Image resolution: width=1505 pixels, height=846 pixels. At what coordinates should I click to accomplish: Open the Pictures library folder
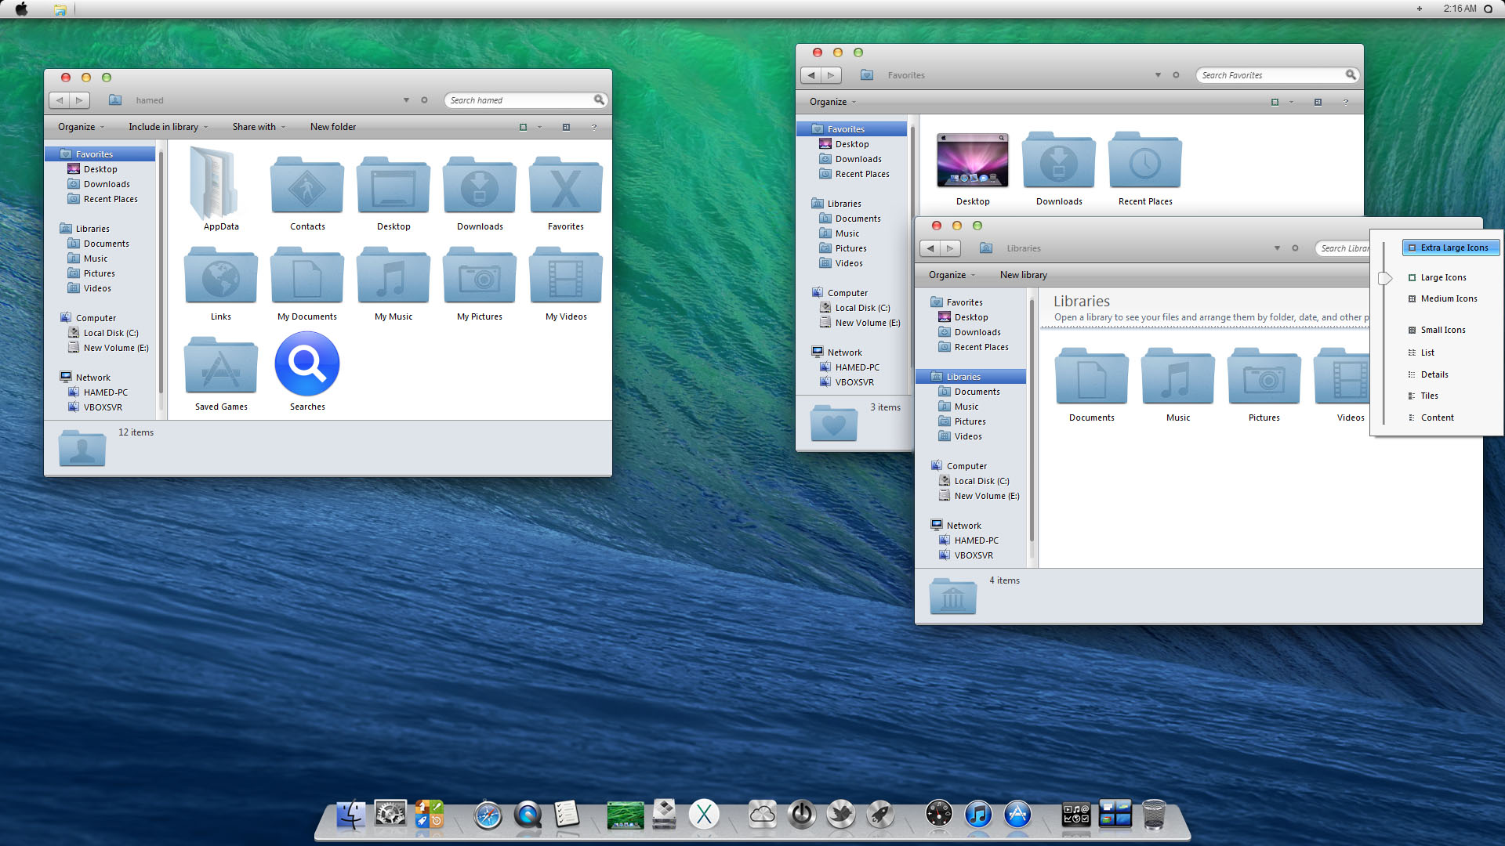1264,378
